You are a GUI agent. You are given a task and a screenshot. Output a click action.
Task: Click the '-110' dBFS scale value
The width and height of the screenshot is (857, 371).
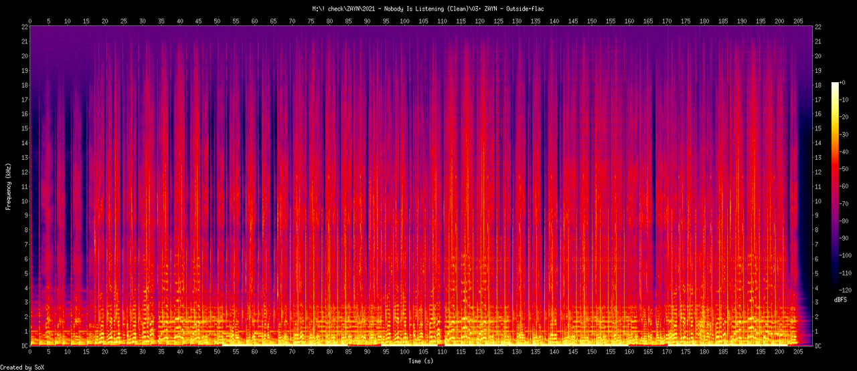(848, 273)
